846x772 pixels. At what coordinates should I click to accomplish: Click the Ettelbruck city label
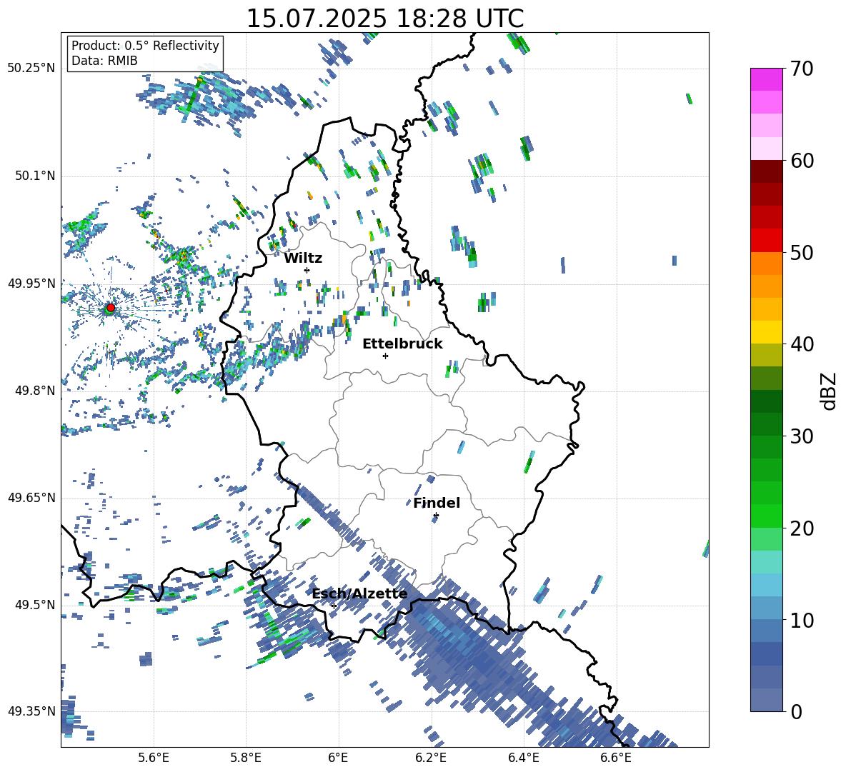click(x=402, y=344)
